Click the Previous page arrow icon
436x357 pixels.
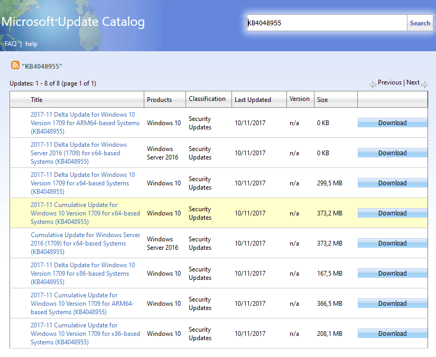click(373, 84)
